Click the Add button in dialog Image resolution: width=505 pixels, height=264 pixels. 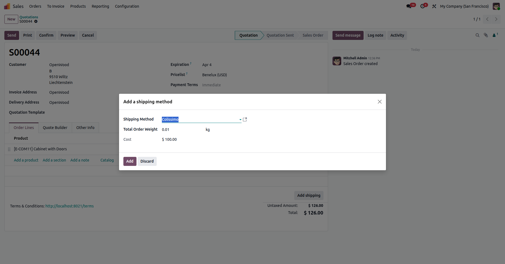pos(130,161)
